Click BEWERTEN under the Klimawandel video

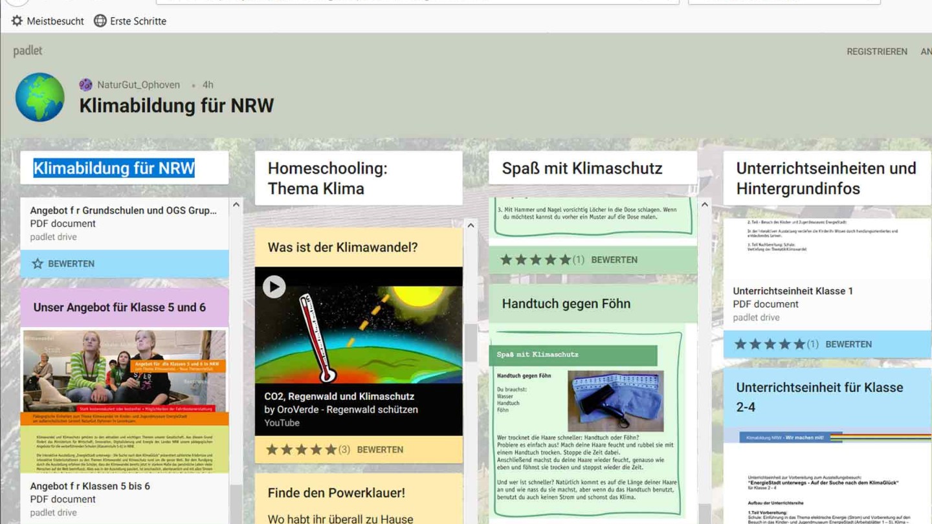(x=380, y=450)
